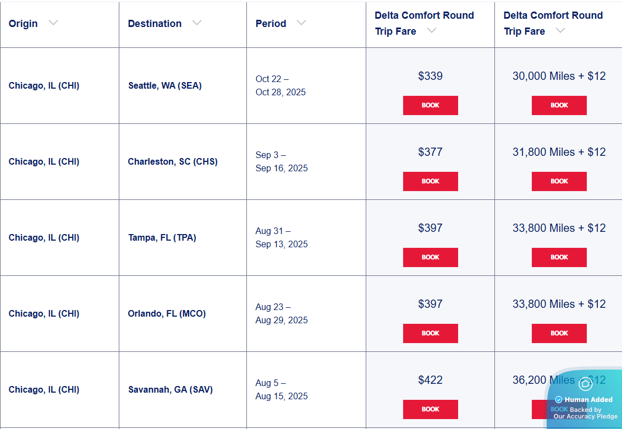Open the Delta Comfort Round Trip Fare dropdown

pos(433,31)
